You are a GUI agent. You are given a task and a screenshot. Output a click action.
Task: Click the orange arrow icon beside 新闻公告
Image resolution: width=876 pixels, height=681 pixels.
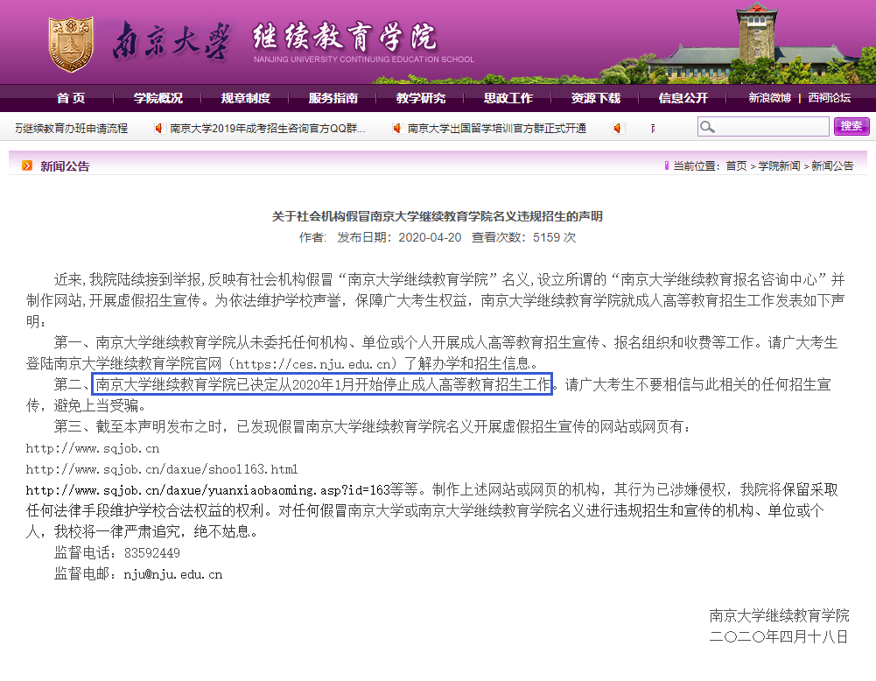pos(27,165)
